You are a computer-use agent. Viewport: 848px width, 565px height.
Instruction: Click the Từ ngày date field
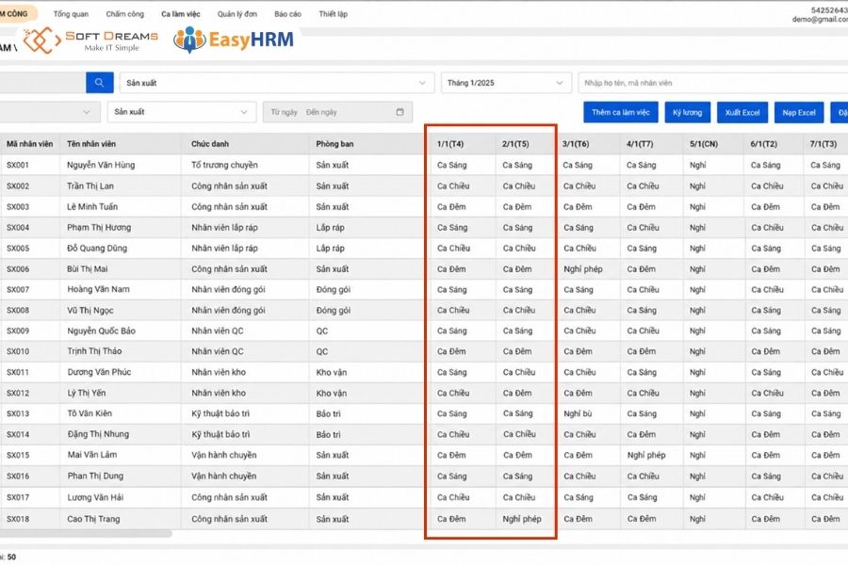click(284, 112)
